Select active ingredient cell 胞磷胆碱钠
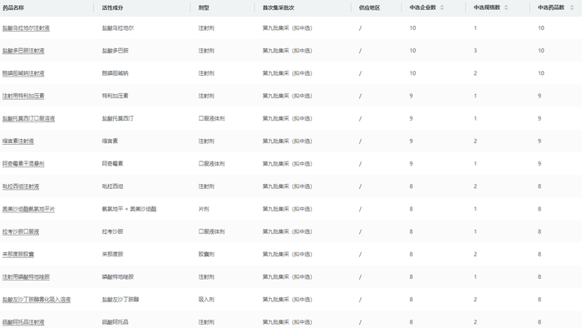This screenshot has height=328, width=582. [115, 73]
